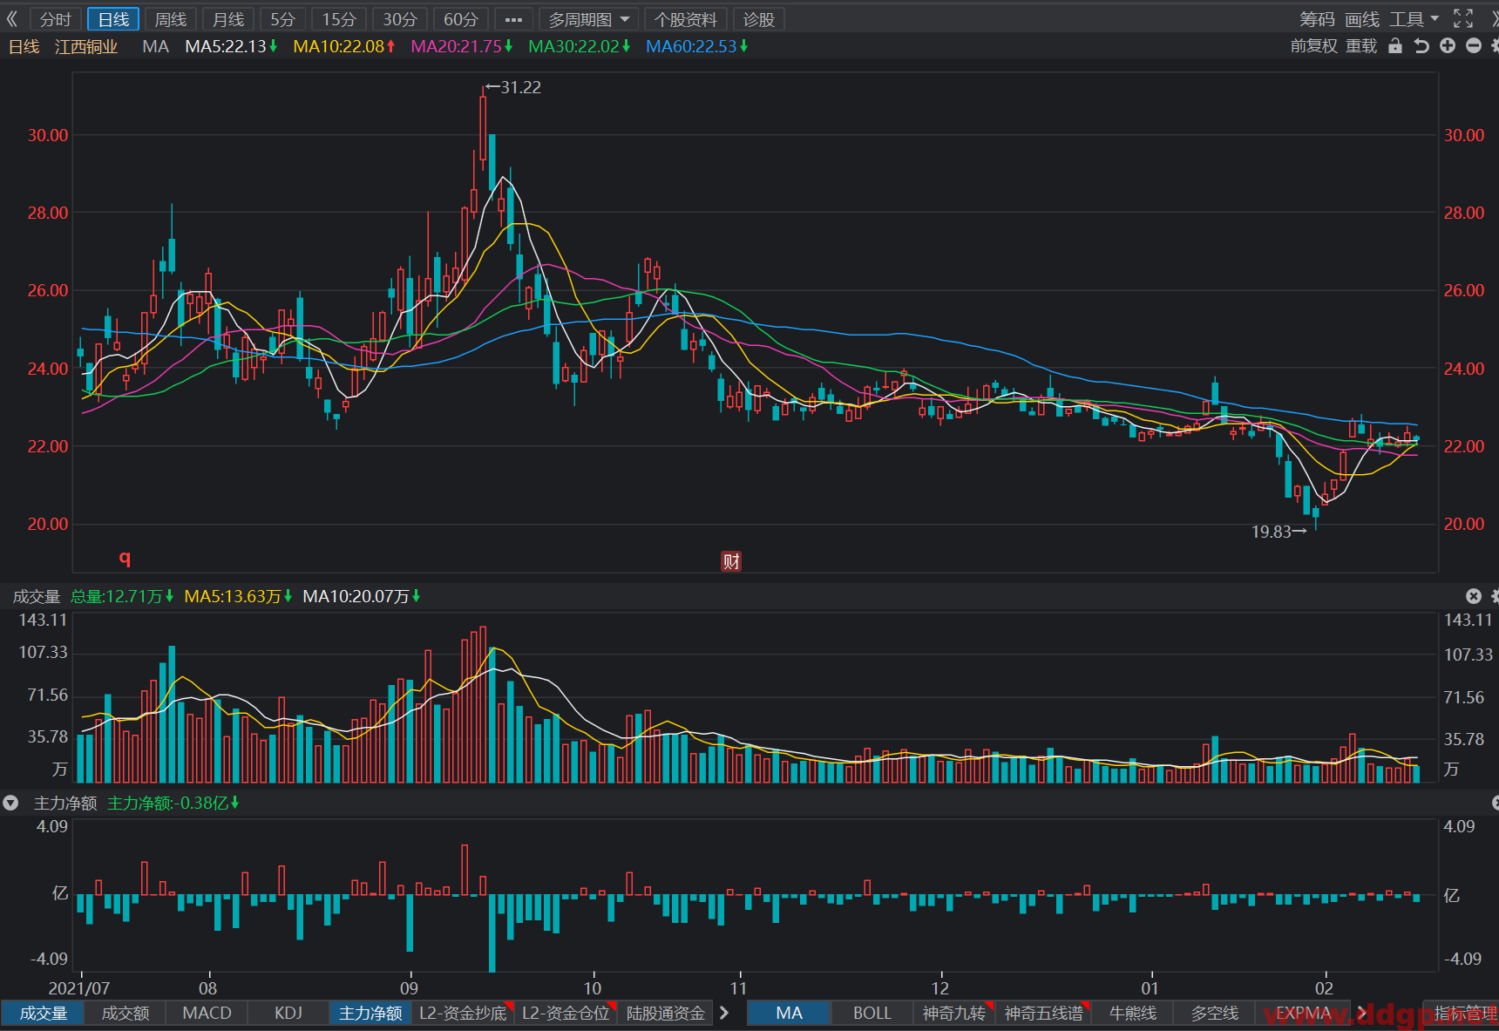Select the 主力净额 indicator tab
This screenshot has height=1031, width=1499.
point(370,1013)
